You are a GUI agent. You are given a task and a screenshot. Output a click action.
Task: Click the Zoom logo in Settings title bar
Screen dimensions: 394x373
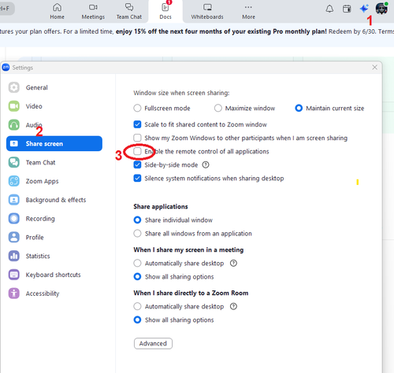(x=6, y=68)
